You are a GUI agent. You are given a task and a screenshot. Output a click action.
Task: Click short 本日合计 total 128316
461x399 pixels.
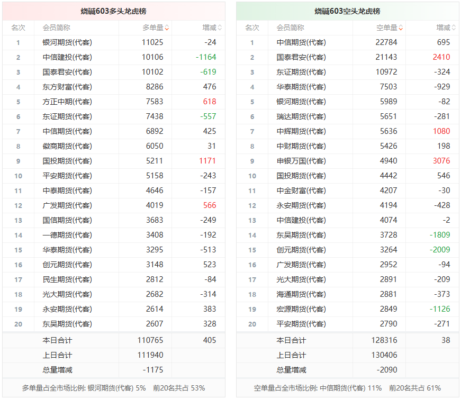[x=384, y=340]
